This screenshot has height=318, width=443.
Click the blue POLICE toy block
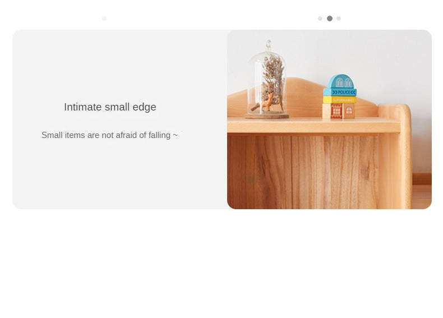click(340, 92)
